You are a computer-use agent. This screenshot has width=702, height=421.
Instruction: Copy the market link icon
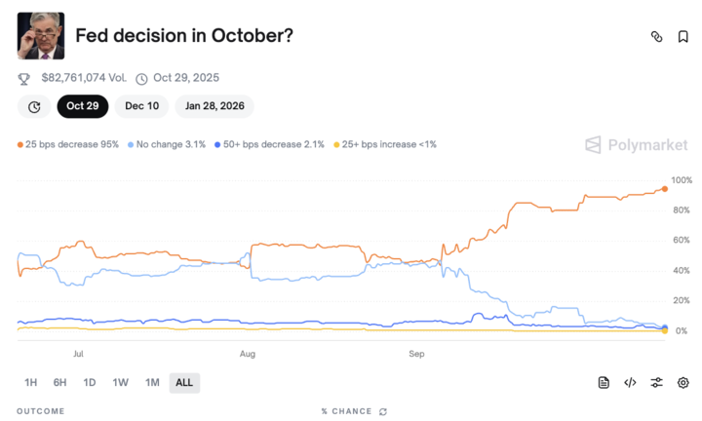[656, 36]
